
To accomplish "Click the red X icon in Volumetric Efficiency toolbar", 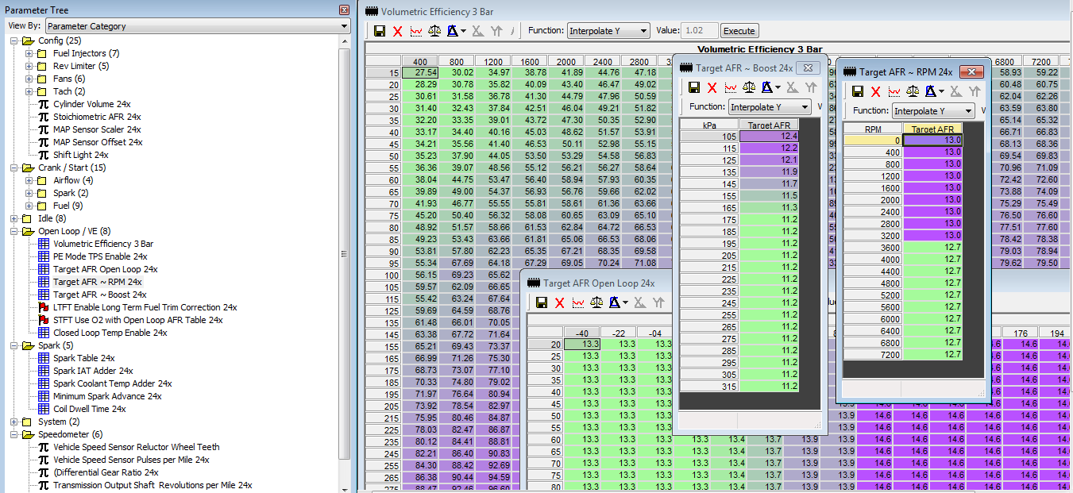I will tap(397, 31).
